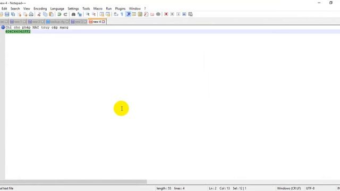Open the Macro menu

coord(98,8)
